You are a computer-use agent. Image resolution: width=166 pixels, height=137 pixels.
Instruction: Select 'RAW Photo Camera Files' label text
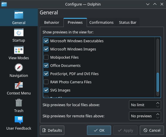(71, 82)
